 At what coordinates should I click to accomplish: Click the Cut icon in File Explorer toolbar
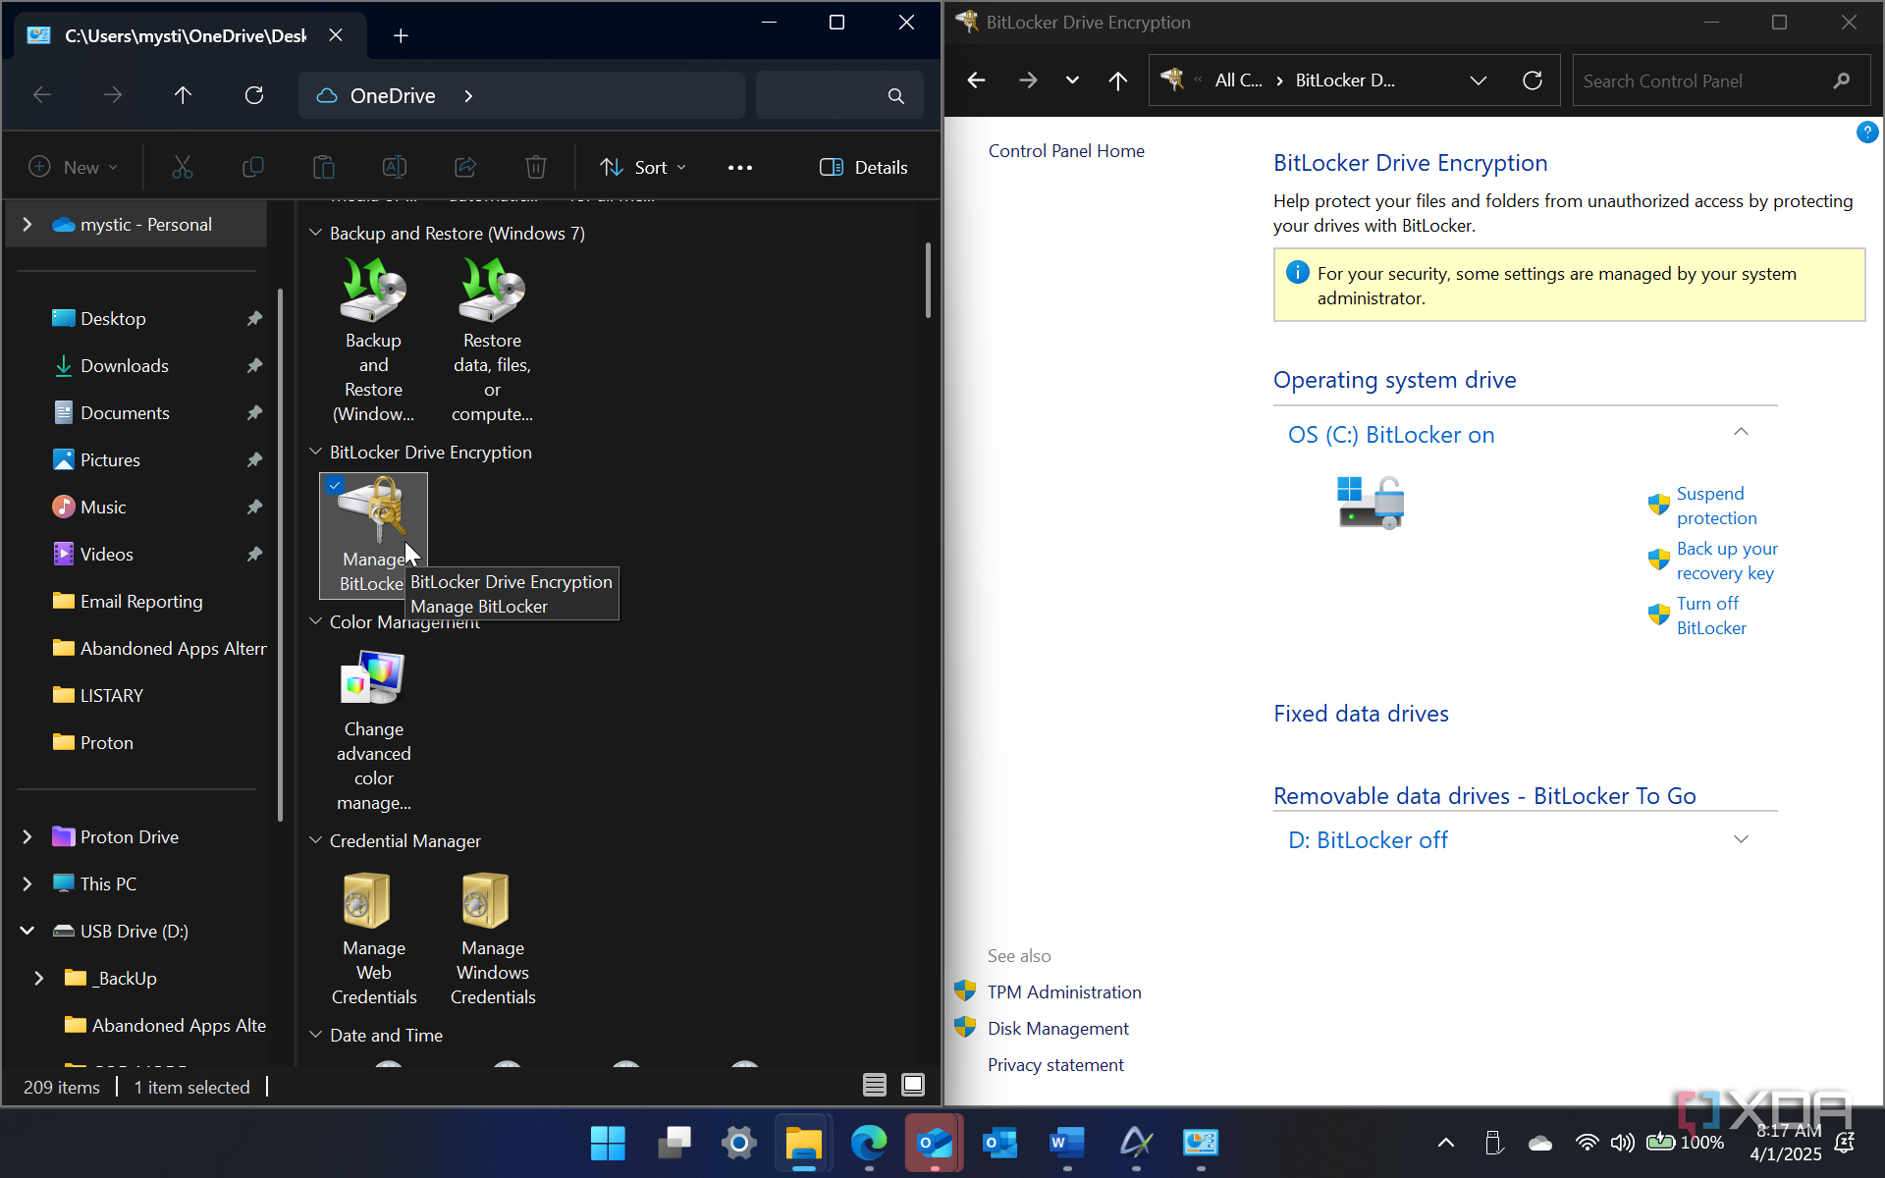tap(183, 167)
